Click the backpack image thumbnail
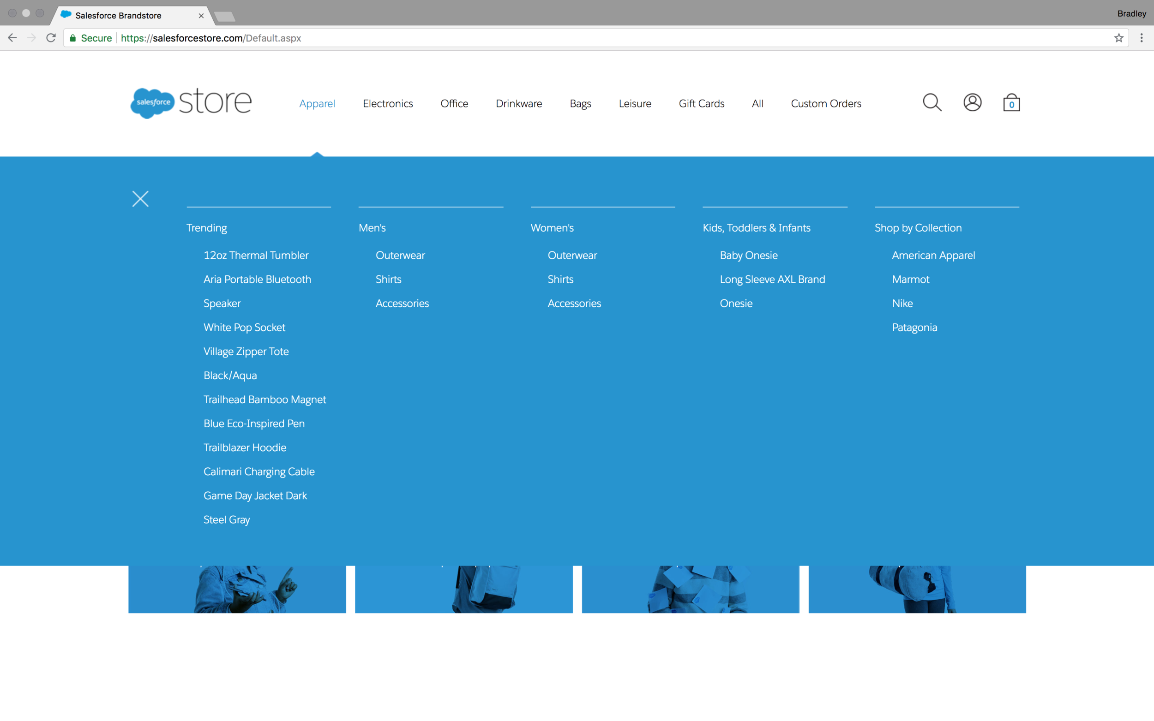This screenshot has height=721, width=1154. (x=464, y=590)
